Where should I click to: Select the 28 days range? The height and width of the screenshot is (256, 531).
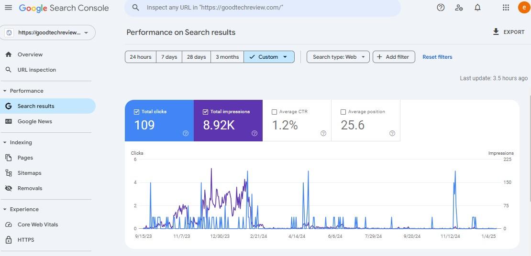[x=197, y=57]
